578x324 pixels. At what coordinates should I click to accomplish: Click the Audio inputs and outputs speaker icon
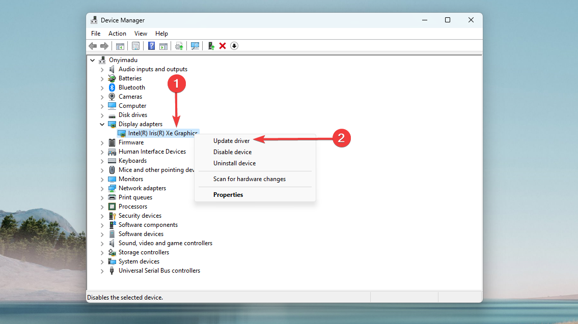pyautogui.click(x=112, y=69)
